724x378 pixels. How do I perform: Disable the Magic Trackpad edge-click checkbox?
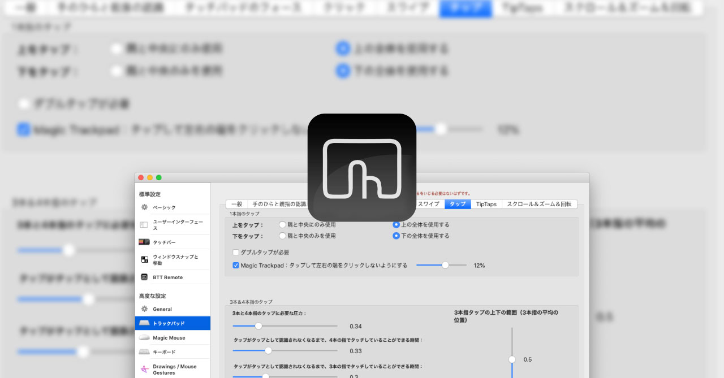coord(235,264)
